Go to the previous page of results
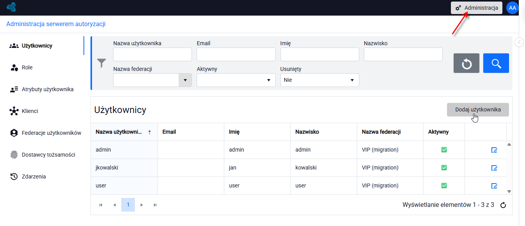This screenshot has width=525, height=226. click(x=114, y=205)
